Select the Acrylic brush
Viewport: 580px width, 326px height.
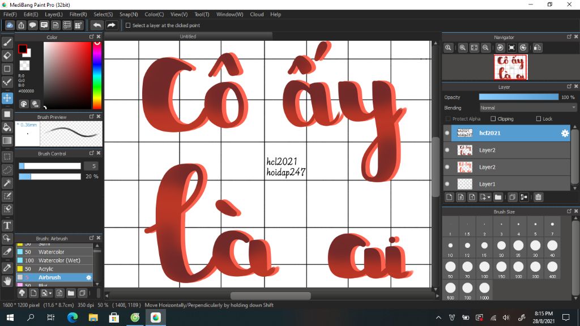pos(54,269)
